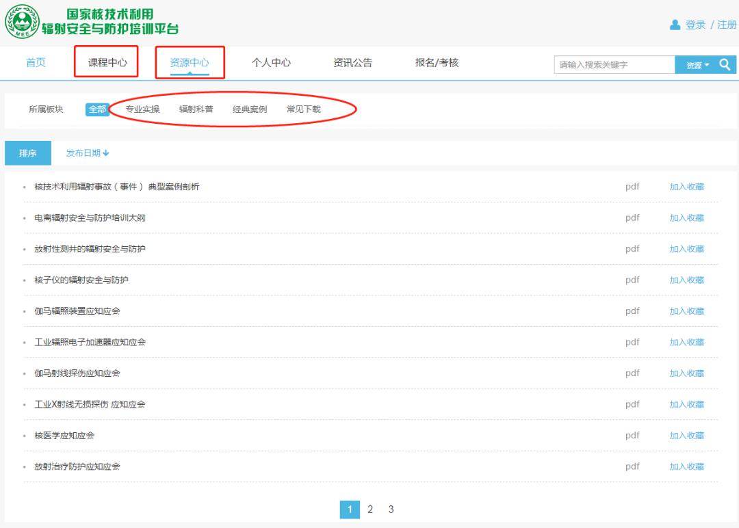739x528 pixels.
Task: Navigate to 资源中心 tab
Action: (x=190, y=63)
